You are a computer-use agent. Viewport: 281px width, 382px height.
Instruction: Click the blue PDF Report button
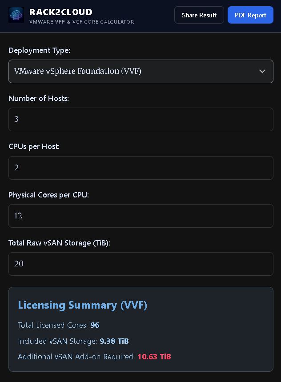pos(250,15)
